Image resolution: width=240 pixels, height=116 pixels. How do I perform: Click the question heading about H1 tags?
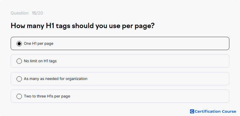(83, 26)
